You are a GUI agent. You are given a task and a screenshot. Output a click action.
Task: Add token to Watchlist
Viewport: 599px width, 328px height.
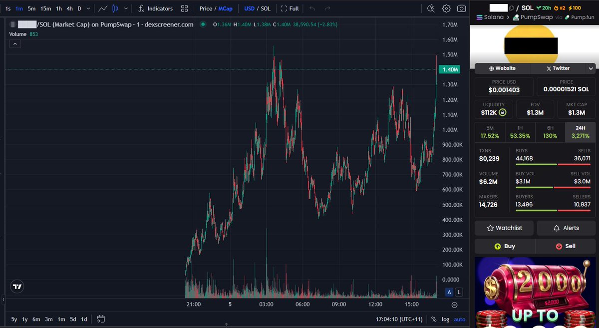(504, 228)
